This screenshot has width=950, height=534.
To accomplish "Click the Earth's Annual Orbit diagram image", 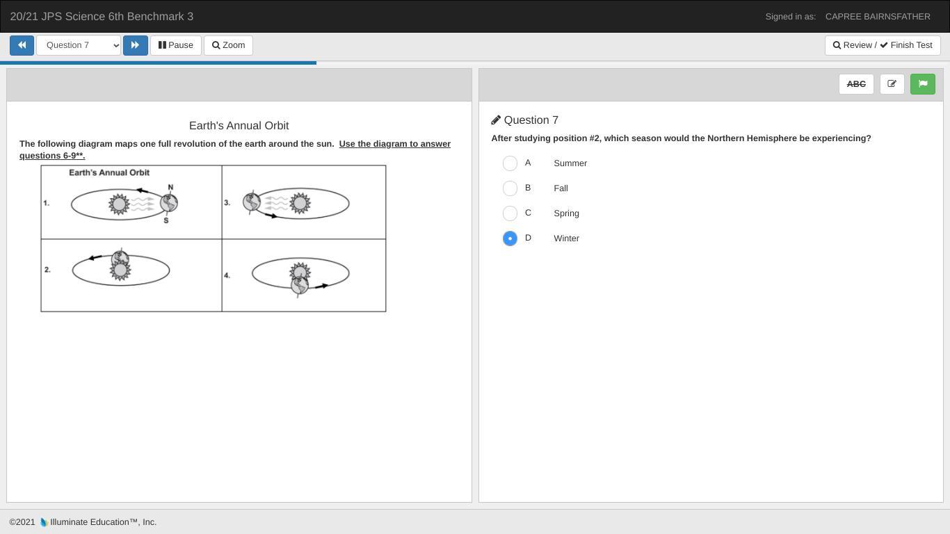I will coord(214,238).
